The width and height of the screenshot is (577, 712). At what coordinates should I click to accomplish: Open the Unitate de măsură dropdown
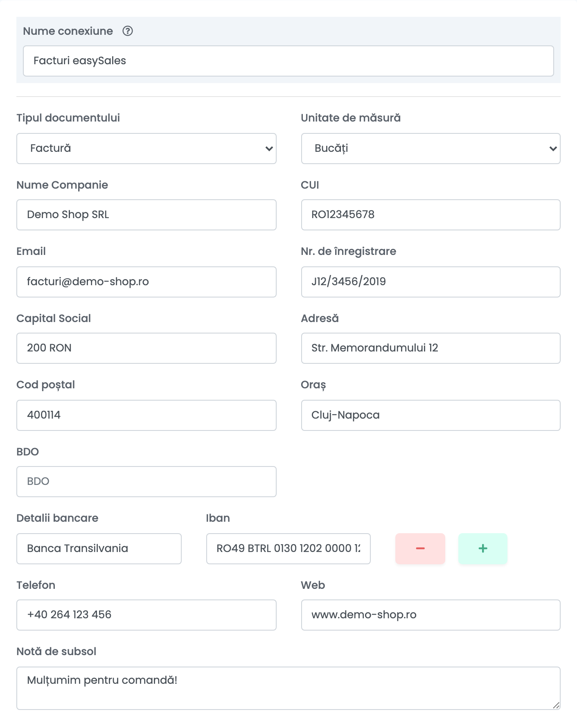430,149
